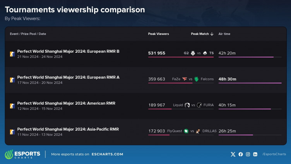Click the Esports Charts logo
291x164 pixels.
[x=22, y=154]
